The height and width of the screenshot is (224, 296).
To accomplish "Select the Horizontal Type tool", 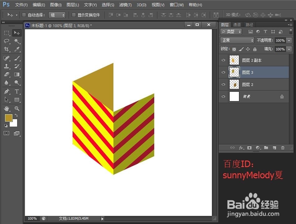I will tap(17, 91).
